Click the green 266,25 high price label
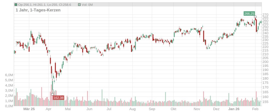Screen dimensions: 280x112 point(249,13)
